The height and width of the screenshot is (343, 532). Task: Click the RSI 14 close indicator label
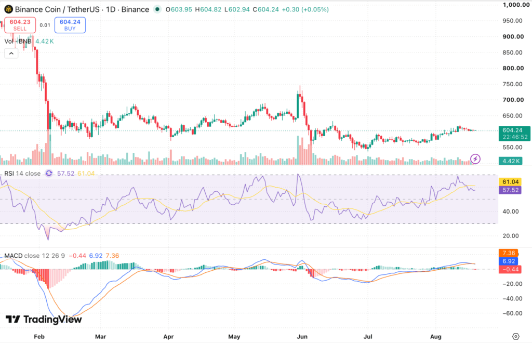point(22,174)
